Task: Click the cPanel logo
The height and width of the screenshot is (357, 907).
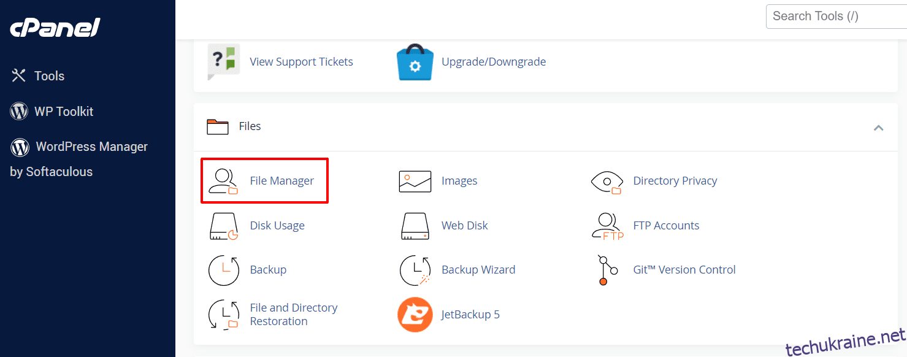Action: coord(55,28)
